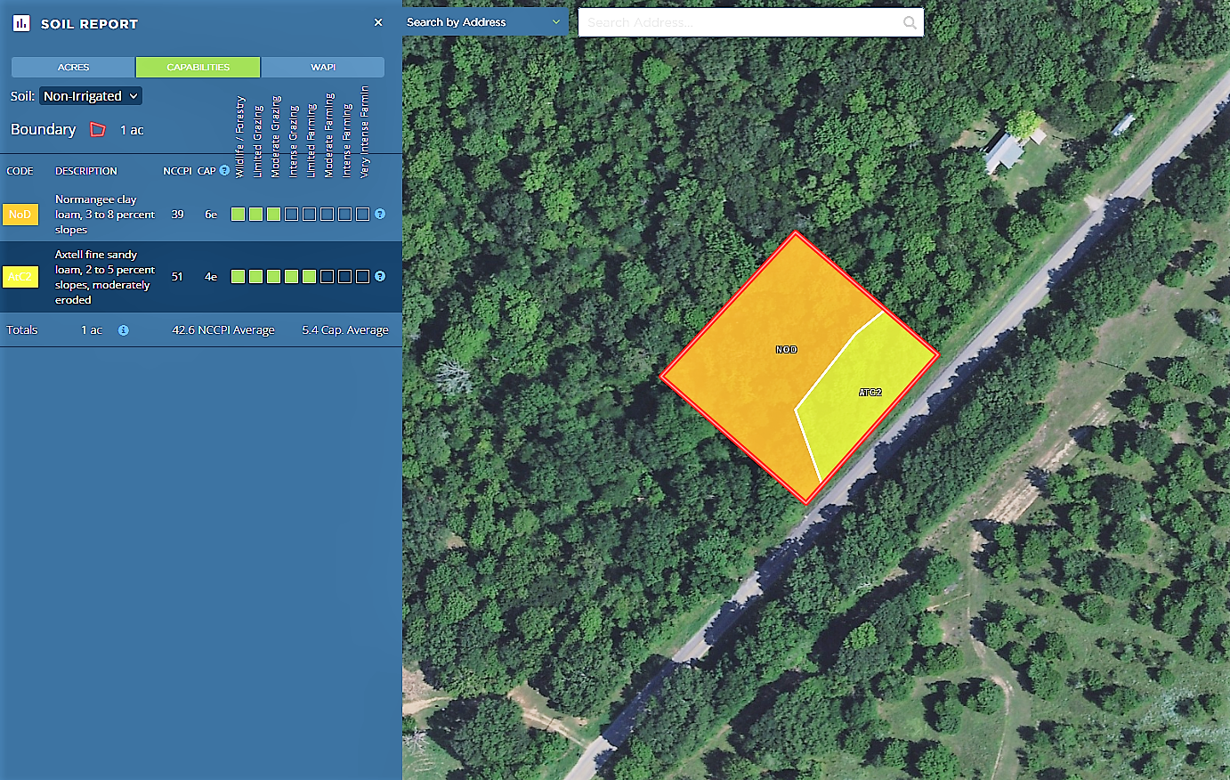
Task: Open help icon on Normangee clay loam row
Action: (380, 214)
